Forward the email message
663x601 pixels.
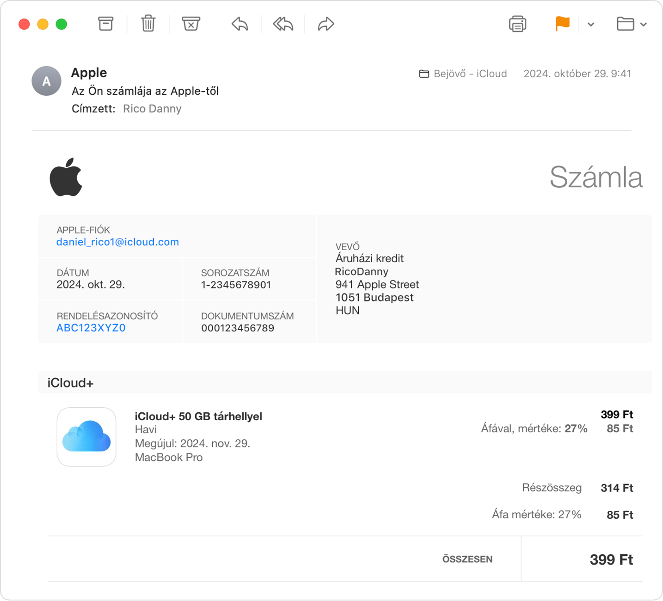(326, 24)
